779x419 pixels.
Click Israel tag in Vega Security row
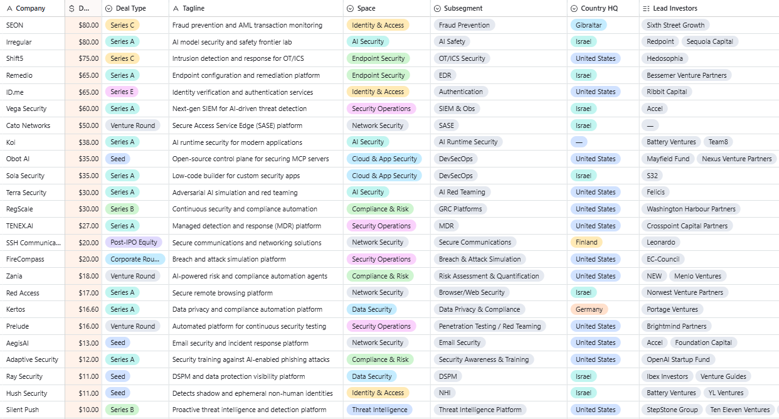[583, 109]
